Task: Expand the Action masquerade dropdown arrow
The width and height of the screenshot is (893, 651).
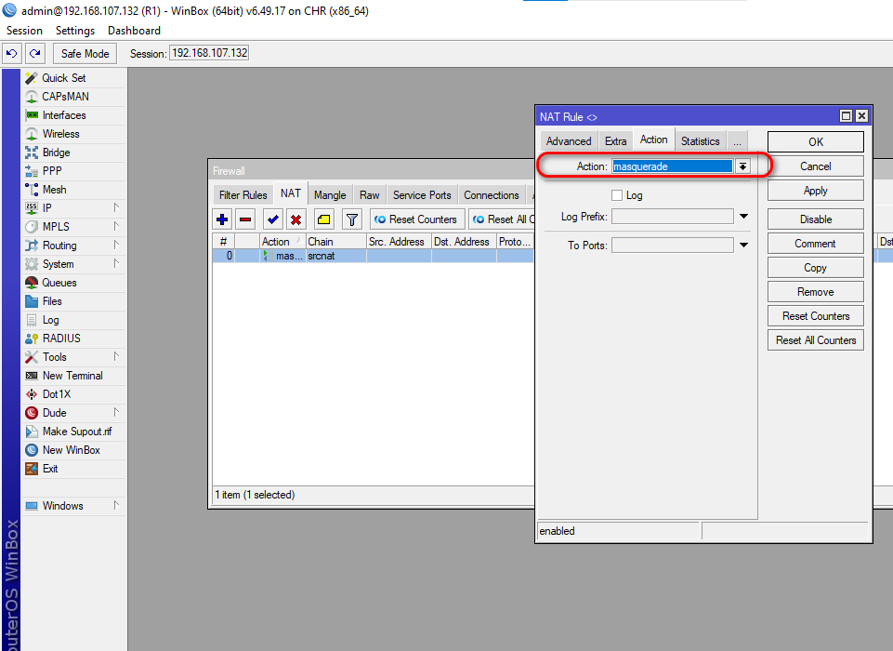Action: 742,166
